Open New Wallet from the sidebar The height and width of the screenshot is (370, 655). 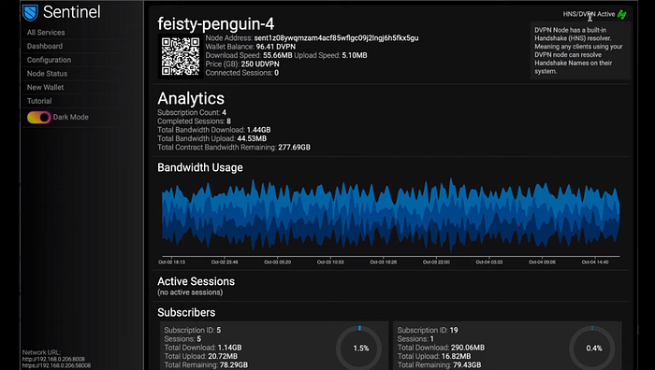coord(45,88)
